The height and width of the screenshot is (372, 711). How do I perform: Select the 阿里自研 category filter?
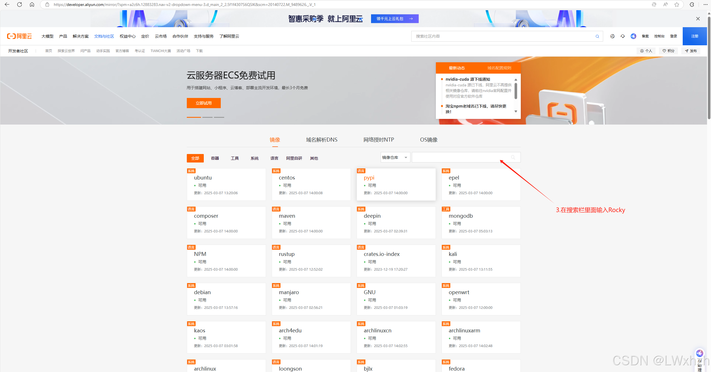coord(294,158)
